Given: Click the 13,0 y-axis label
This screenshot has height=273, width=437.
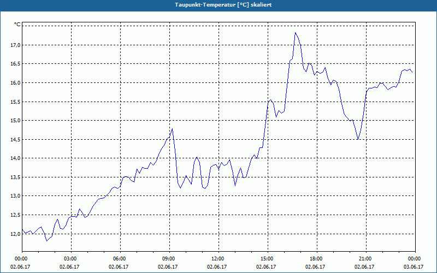Looking at the screenshot, I should point(15,196).
